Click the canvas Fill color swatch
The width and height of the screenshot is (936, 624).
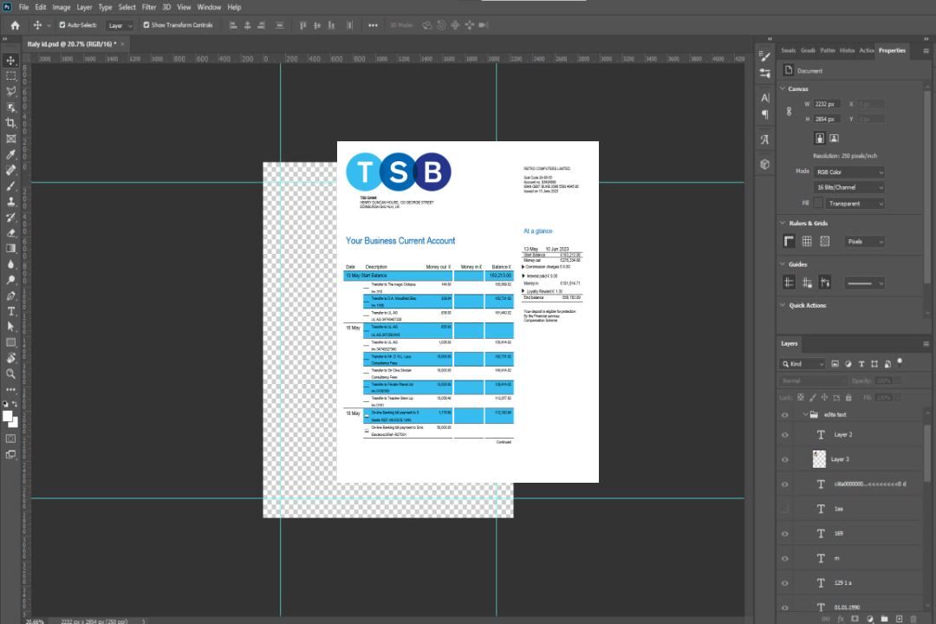pos(818,204)
